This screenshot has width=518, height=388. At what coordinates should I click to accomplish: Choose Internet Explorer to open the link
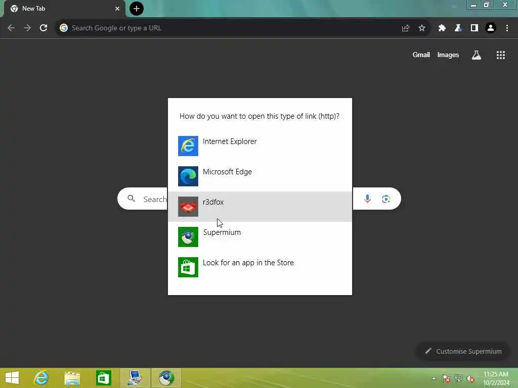[260, 146]
